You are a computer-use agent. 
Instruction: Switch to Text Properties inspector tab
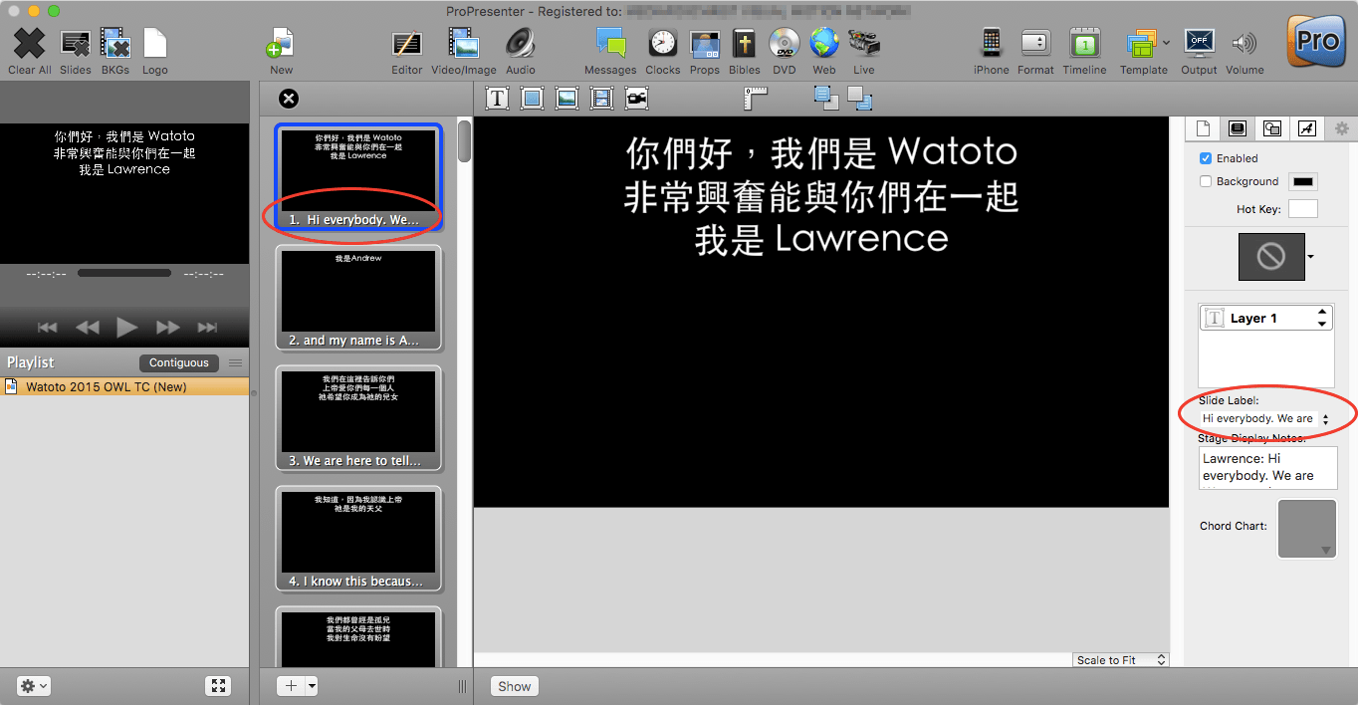point(1238,128)
